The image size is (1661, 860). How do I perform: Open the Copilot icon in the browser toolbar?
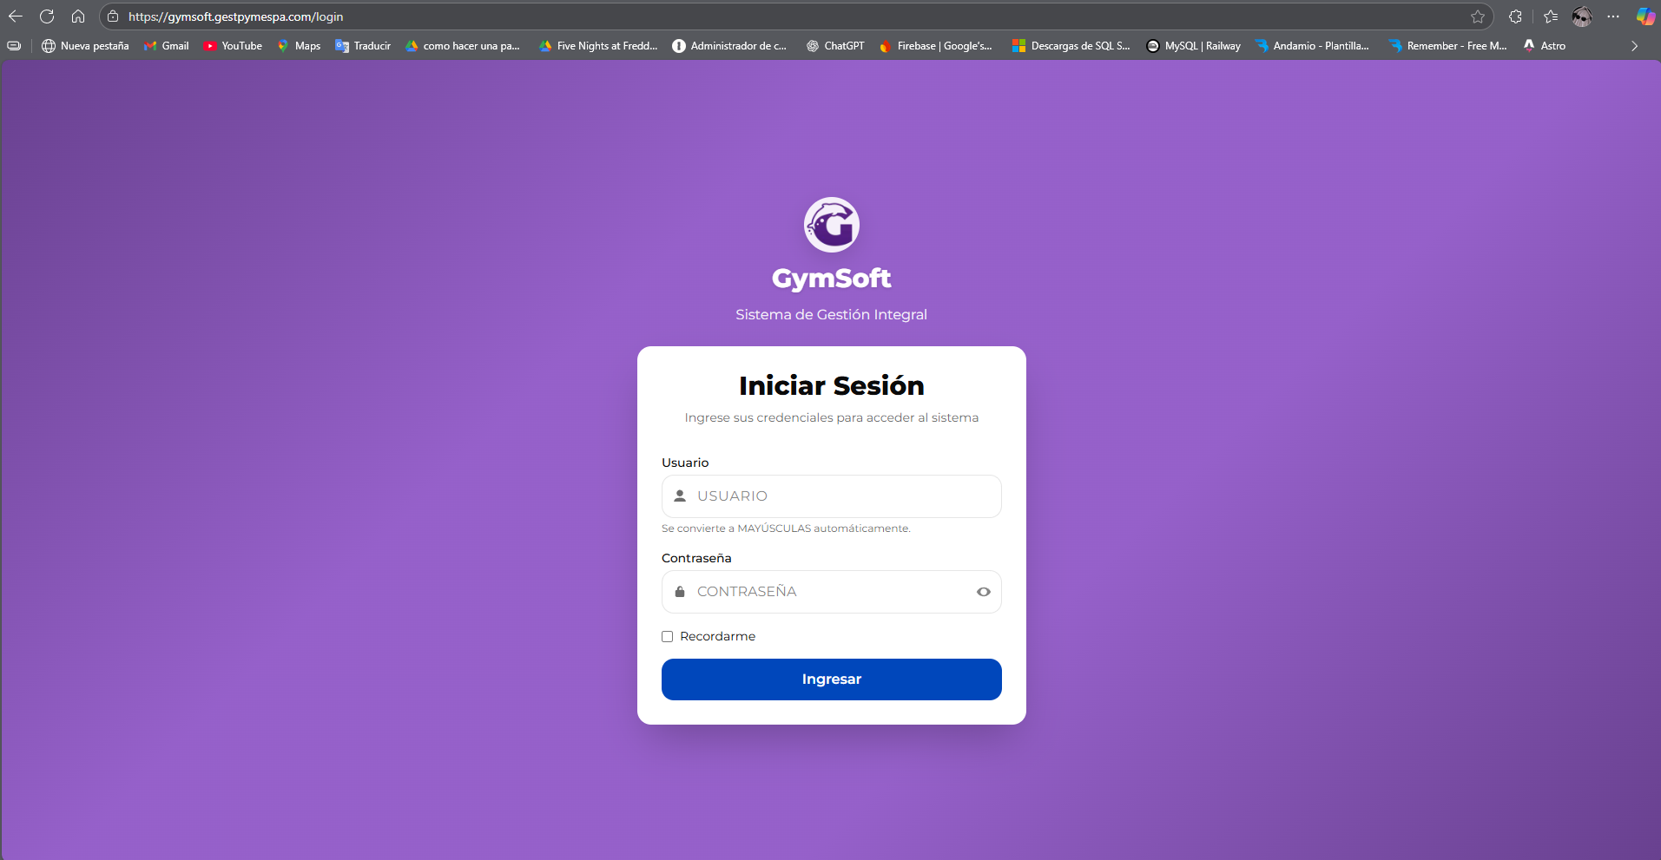1644,16
